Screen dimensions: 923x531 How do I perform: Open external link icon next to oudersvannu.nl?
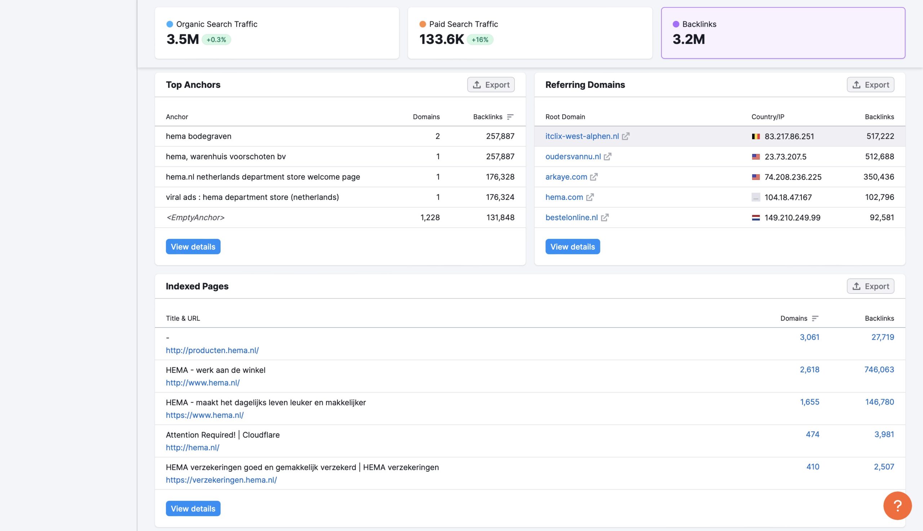coord(607,156)
